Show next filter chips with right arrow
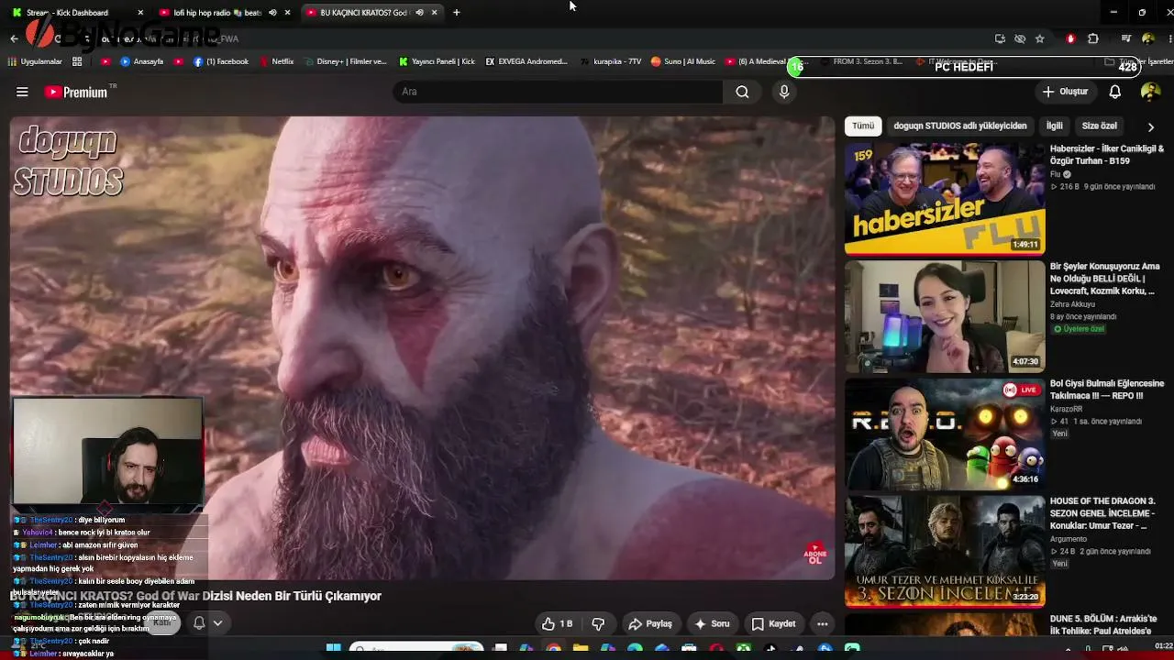This screenshot has height=660, width=1174. point(1151,126)
